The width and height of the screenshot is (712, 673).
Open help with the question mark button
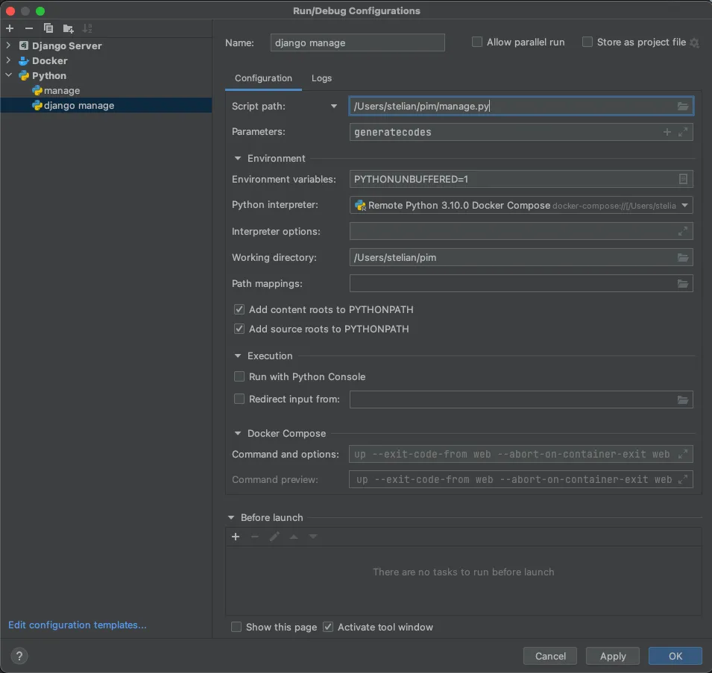point(19,656)
